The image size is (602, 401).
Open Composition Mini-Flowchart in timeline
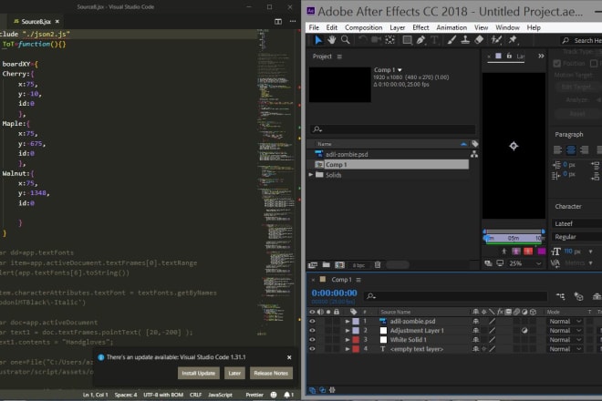(561, 296)
